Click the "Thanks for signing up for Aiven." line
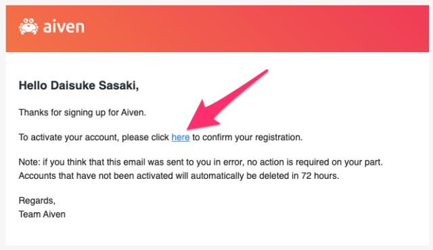Viewport: 433px width, 250px height. click(x=83, y=112)
